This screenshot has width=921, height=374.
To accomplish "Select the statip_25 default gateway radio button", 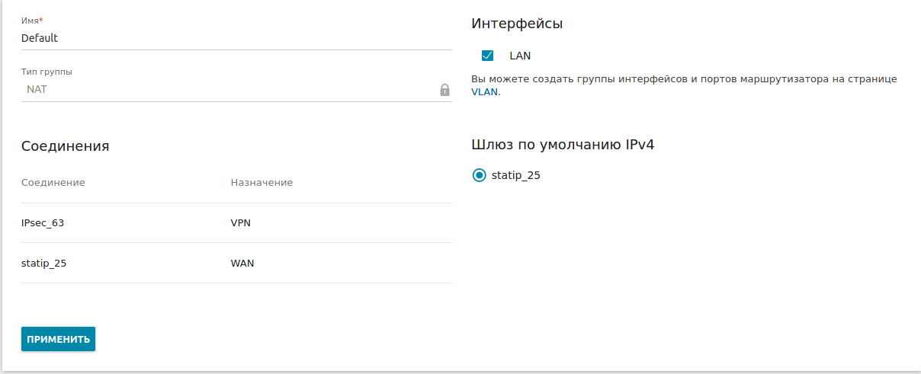I will coord(480,175).
